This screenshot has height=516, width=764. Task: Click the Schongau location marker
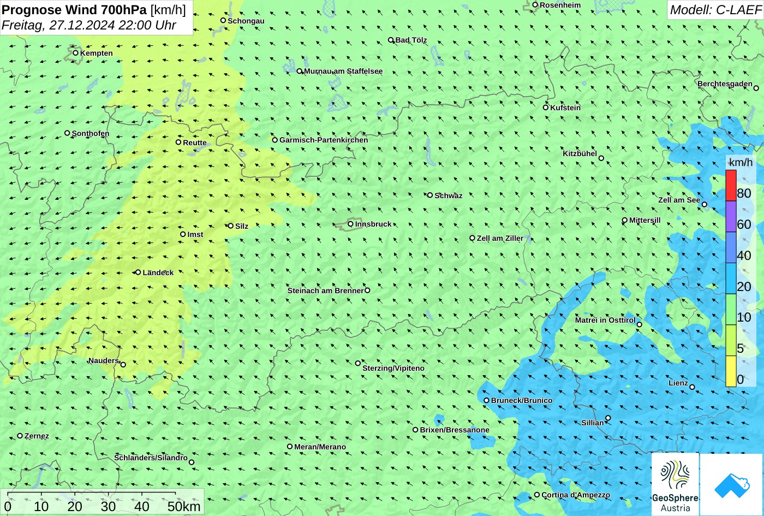tap(223, 20)
